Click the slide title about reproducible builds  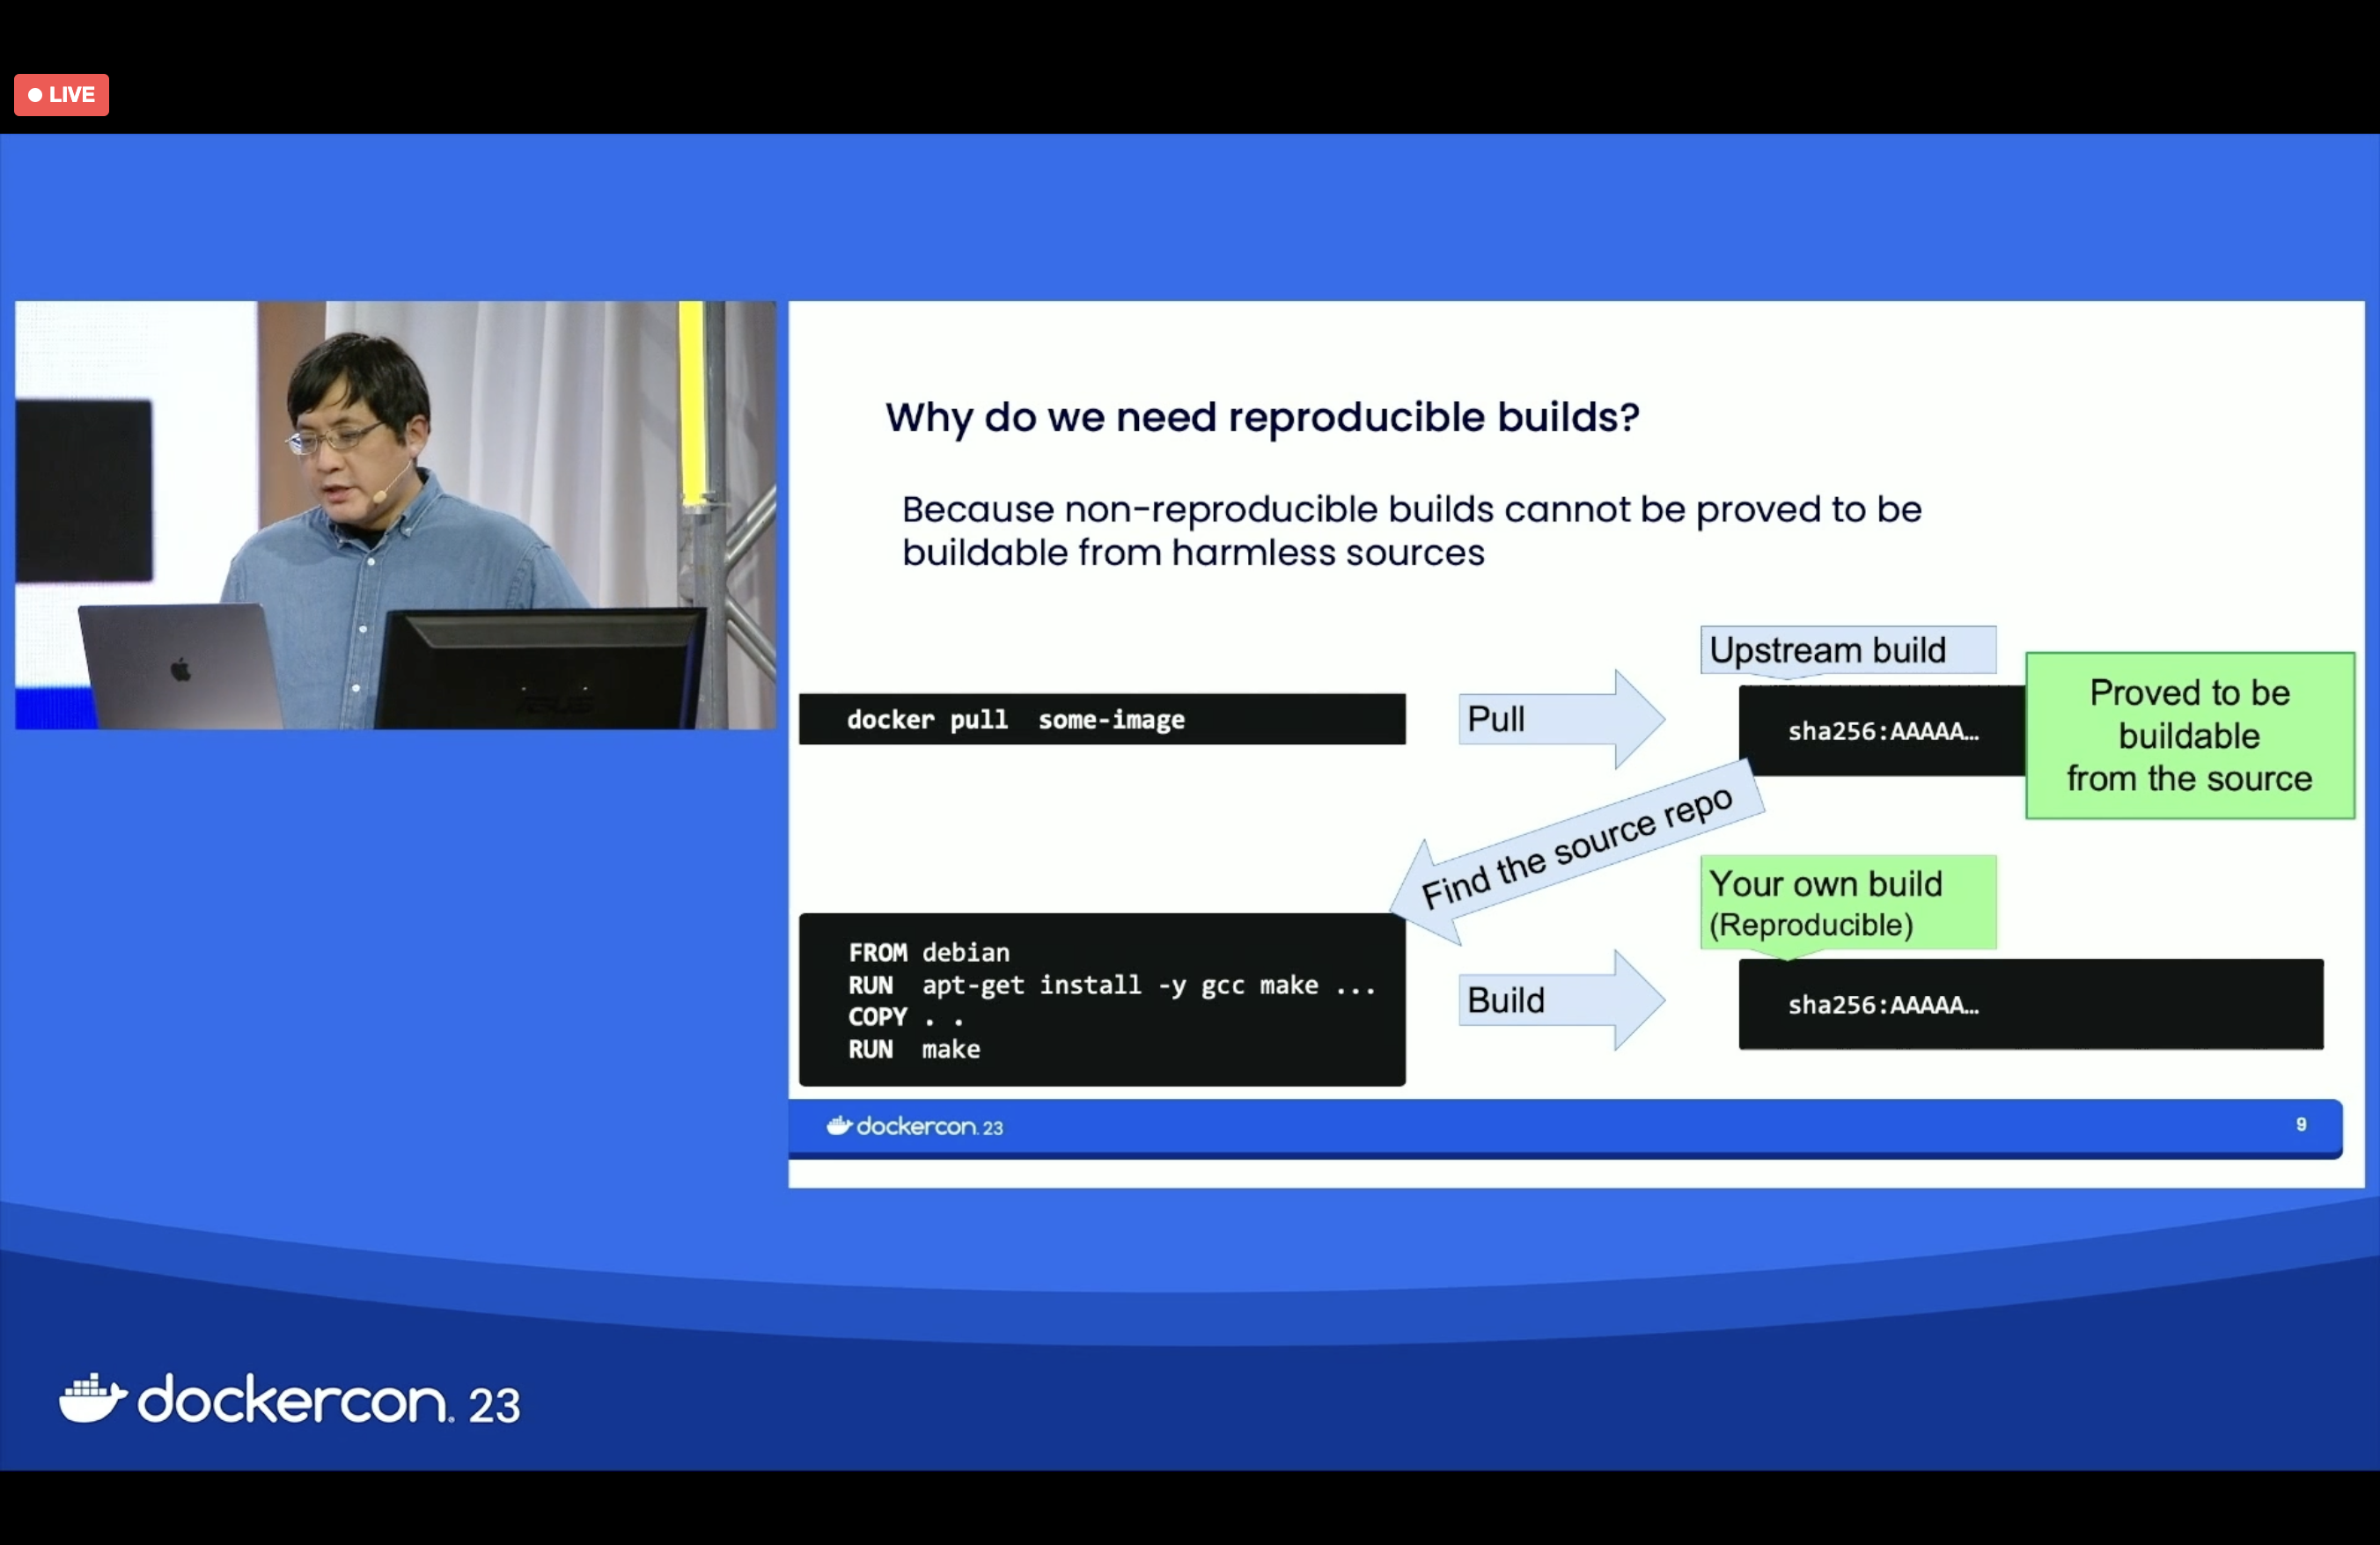click(x=1262, y=417)
